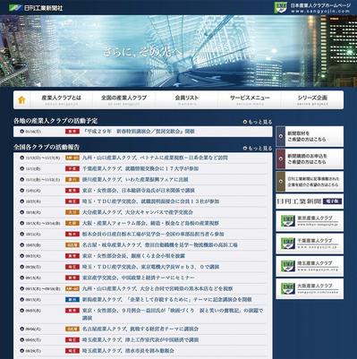Screen dimensions: 357x359
Task: Click bullet icon of 東京産学交流会 中国政策 row
Action: 21,278
